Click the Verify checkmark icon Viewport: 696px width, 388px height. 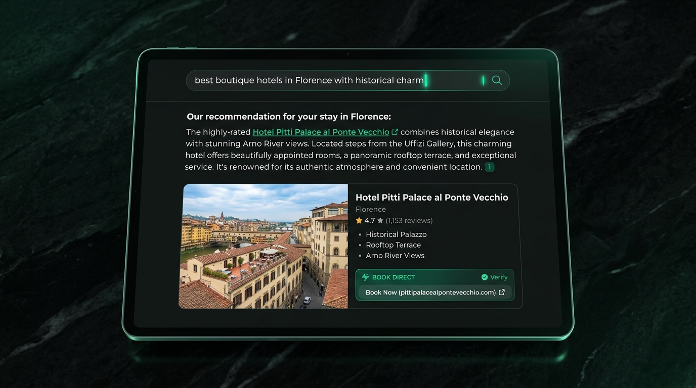[485, 277]
